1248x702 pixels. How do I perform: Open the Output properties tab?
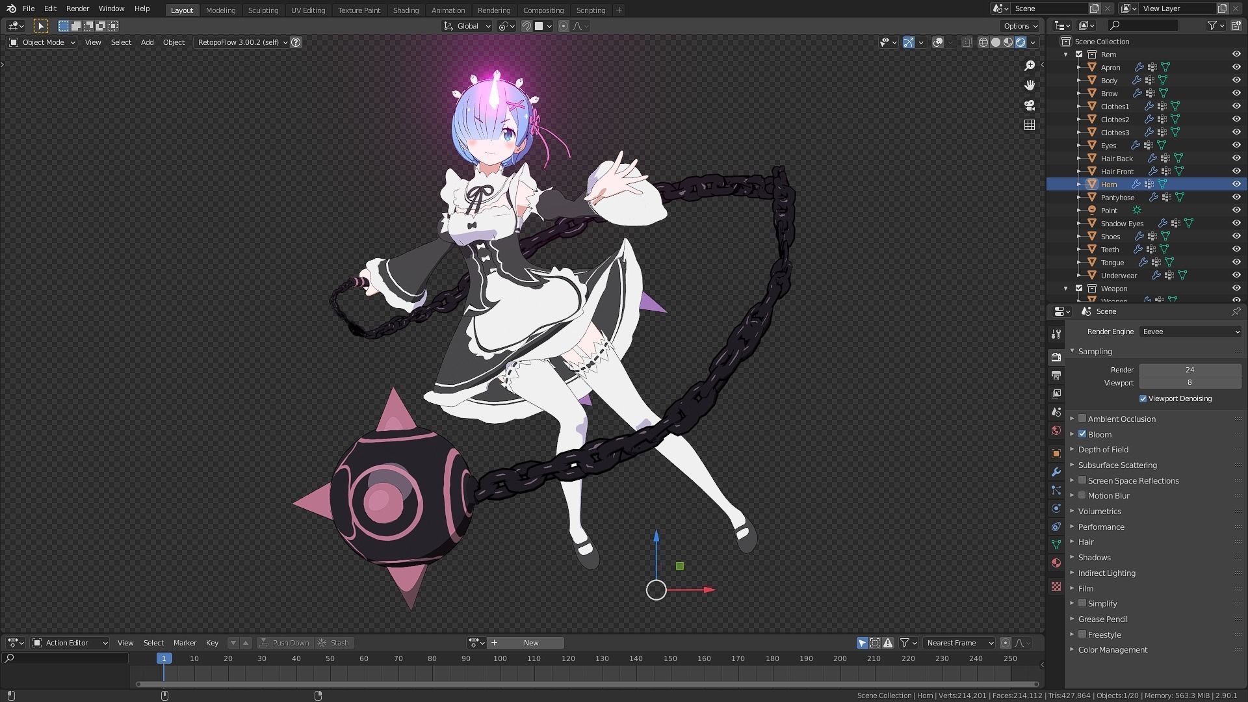pos(1056,376)
